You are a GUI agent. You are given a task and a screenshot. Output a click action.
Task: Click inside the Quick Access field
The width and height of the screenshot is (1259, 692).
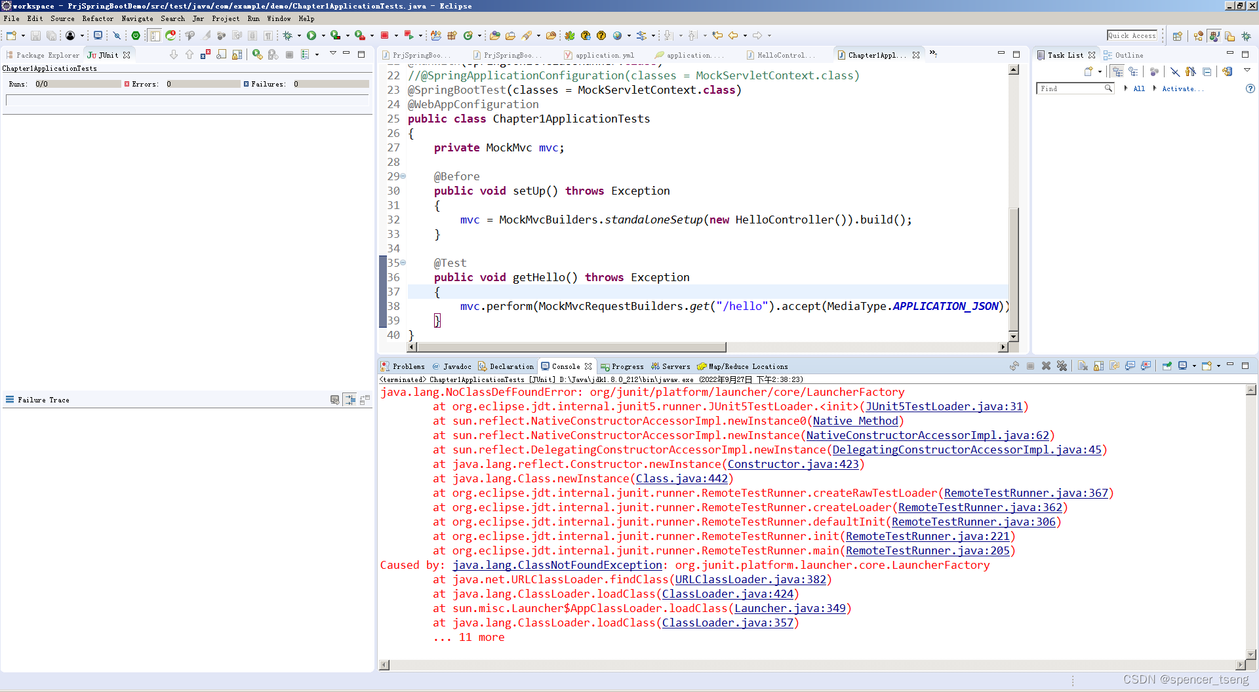[1132, 35]
